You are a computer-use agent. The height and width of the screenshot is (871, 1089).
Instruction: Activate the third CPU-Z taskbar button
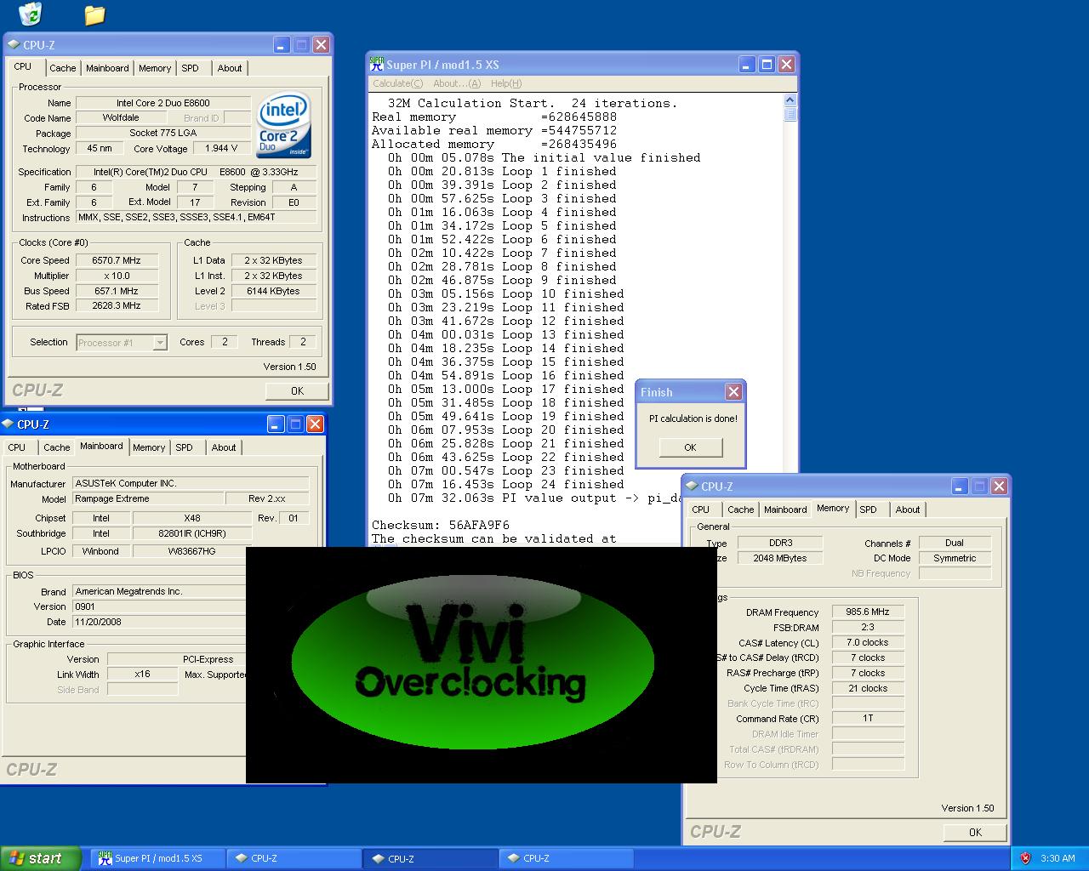point(566,858)
